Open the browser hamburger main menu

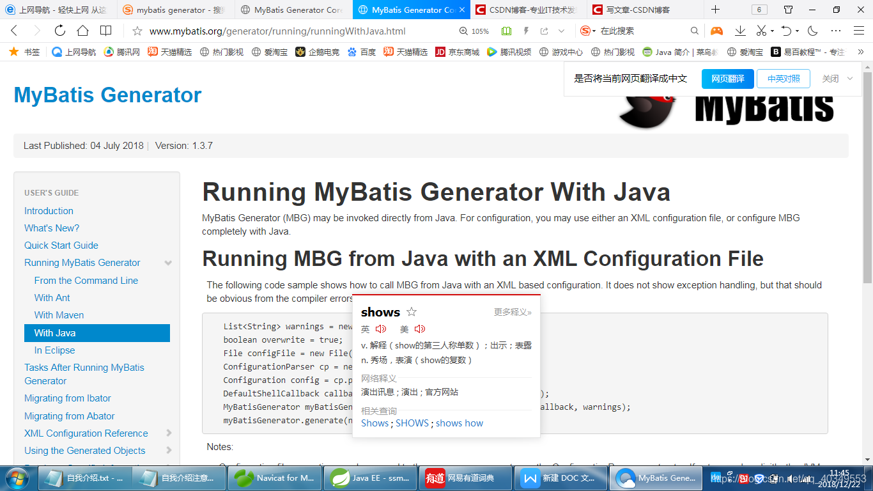click(x=859, y=31)
